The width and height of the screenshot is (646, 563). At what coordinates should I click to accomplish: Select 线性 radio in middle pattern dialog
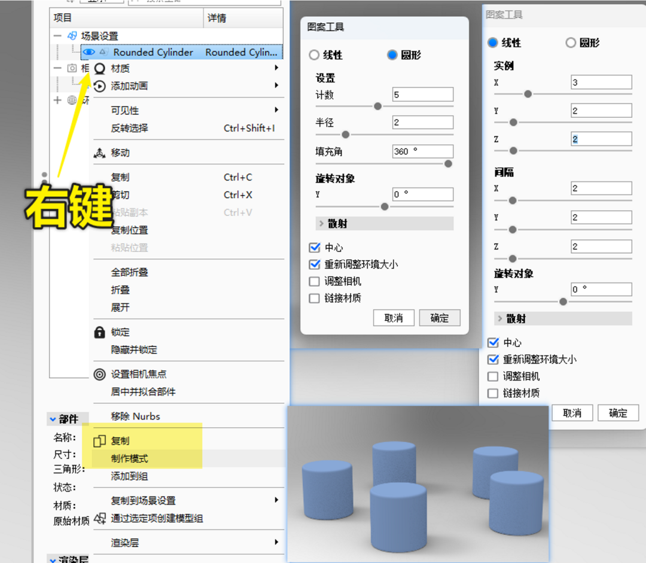tap(315, 55)
